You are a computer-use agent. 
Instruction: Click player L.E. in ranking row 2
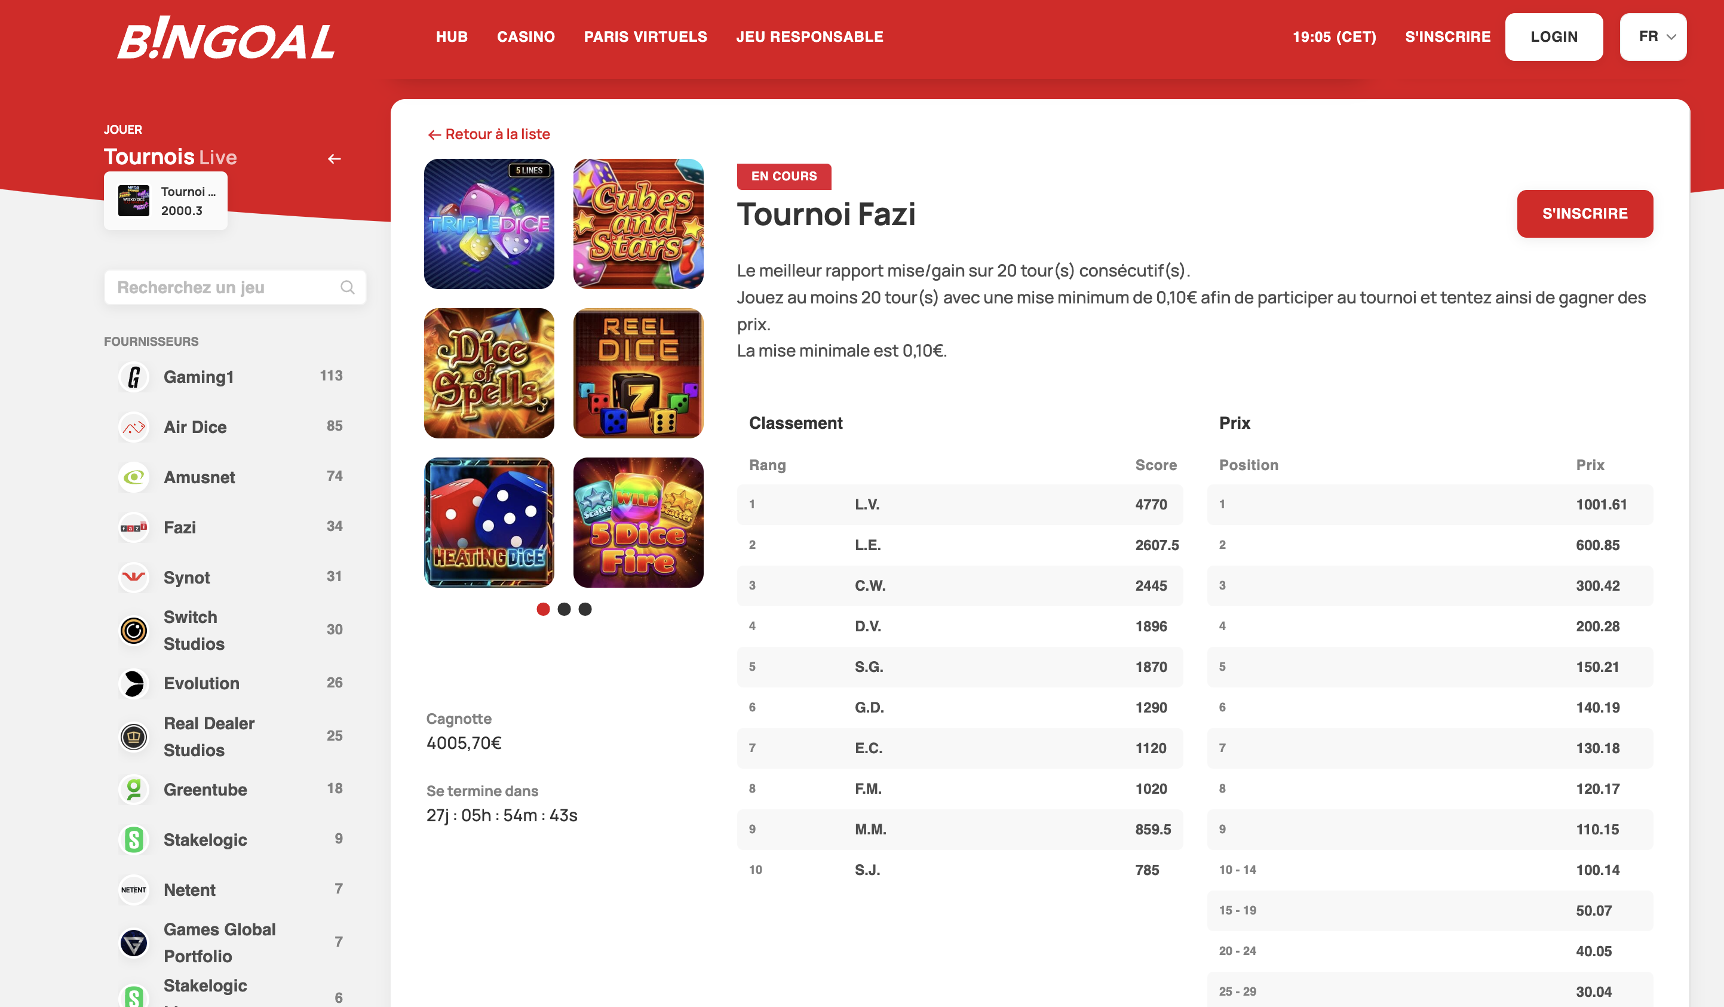click(867, 545)
